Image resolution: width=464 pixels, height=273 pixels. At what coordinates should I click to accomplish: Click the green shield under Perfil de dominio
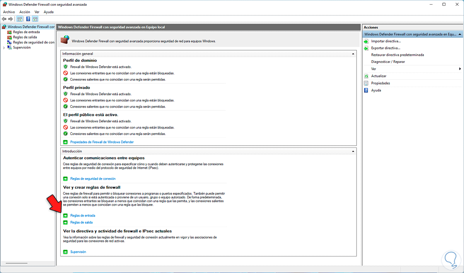pyautogui.click(x=65, y=67)
